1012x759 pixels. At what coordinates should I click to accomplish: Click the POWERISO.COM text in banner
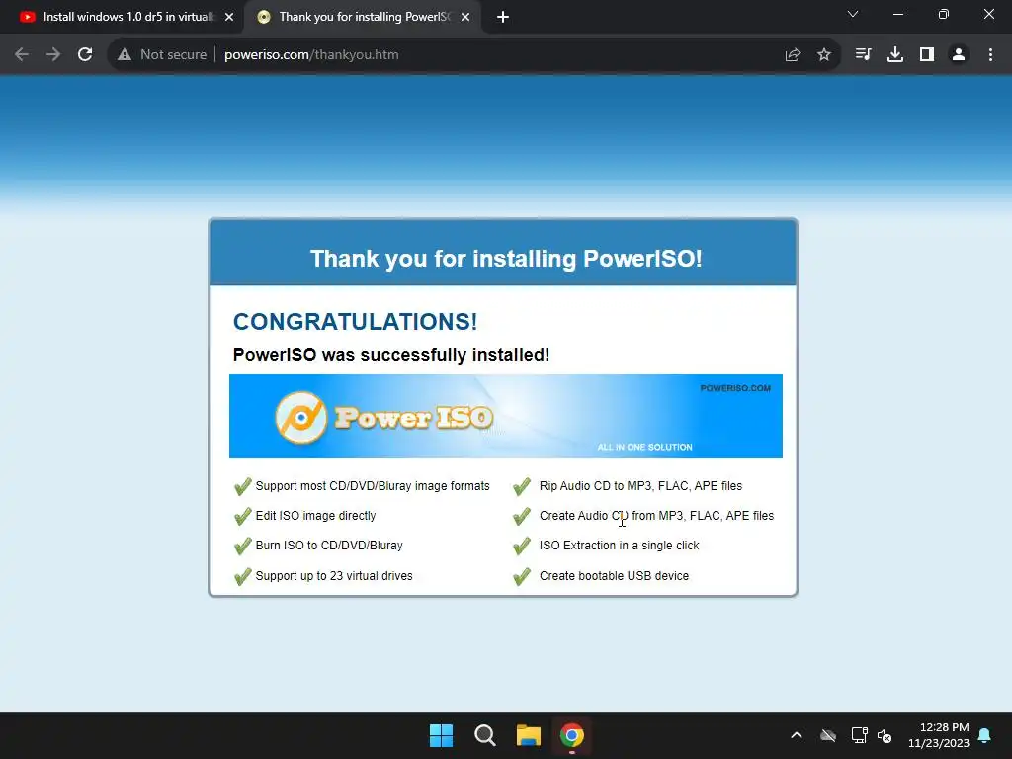click(735, 388)
